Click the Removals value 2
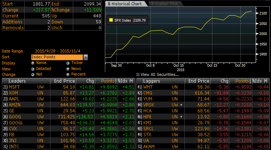The image size is (271, 150). coord(49,28)
